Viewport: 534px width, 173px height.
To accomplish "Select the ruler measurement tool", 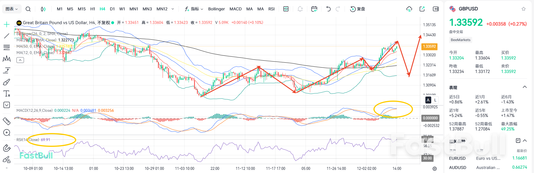I will click(x=7, y=121).
